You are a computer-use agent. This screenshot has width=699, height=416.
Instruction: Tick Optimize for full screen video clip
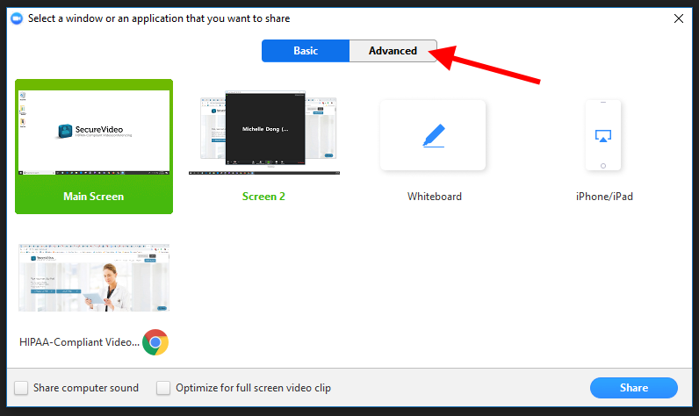[x=163, y=388]
